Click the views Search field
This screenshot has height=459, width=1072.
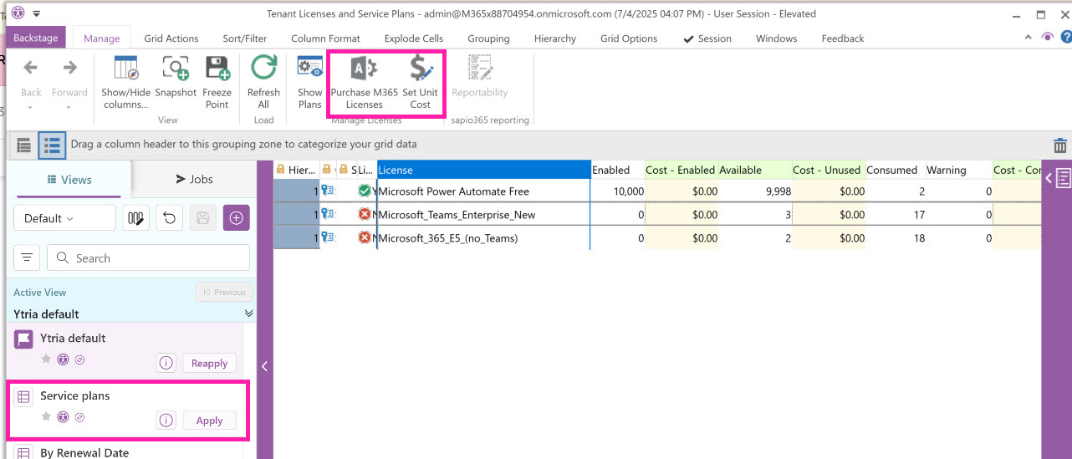[x=148, y=258]
